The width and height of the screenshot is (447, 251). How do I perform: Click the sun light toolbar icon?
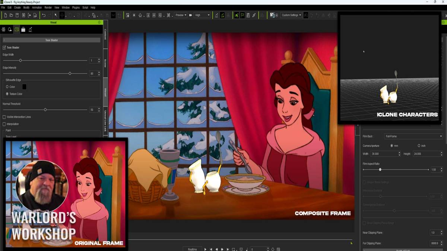click(x=134, y=15)
